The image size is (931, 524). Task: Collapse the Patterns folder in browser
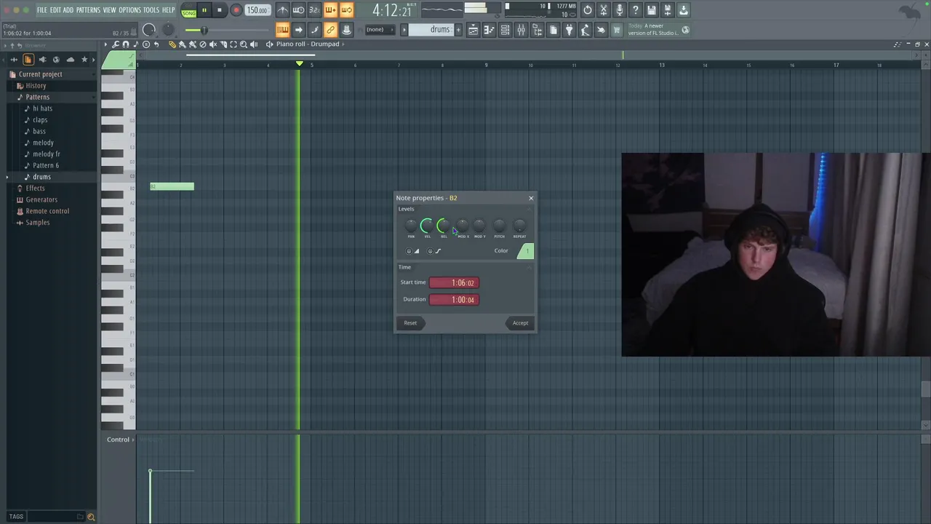pos(37,97)
